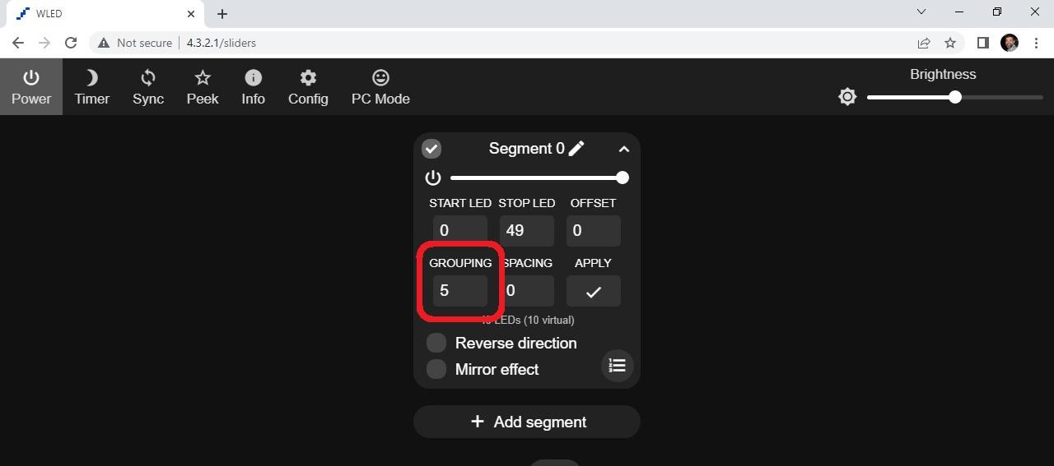Screen dimensions: 1054x466
Task: Uncheck the Segment 0 selection checkbox
Action: [431, 149]
